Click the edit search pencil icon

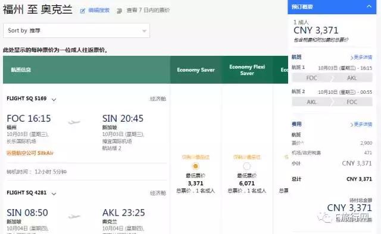[x=83, y=11]
